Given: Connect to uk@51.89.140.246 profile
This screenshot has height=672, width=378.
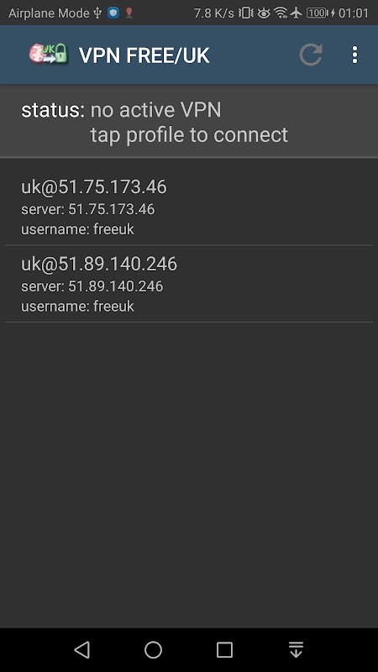Looking at the screenshot, I should tap(189, 284).
